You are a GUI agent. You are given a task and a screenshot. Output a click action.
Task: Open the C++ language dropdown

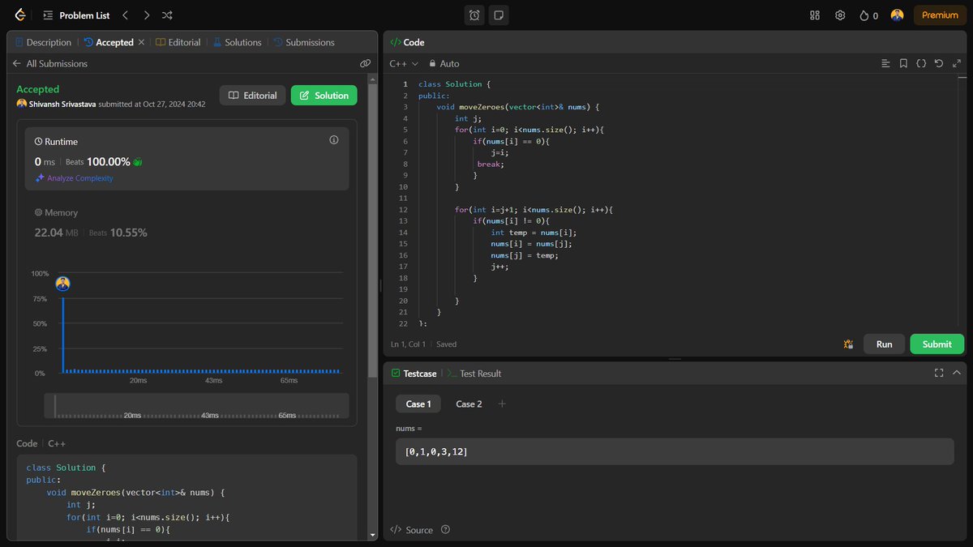tap(404, 63)
